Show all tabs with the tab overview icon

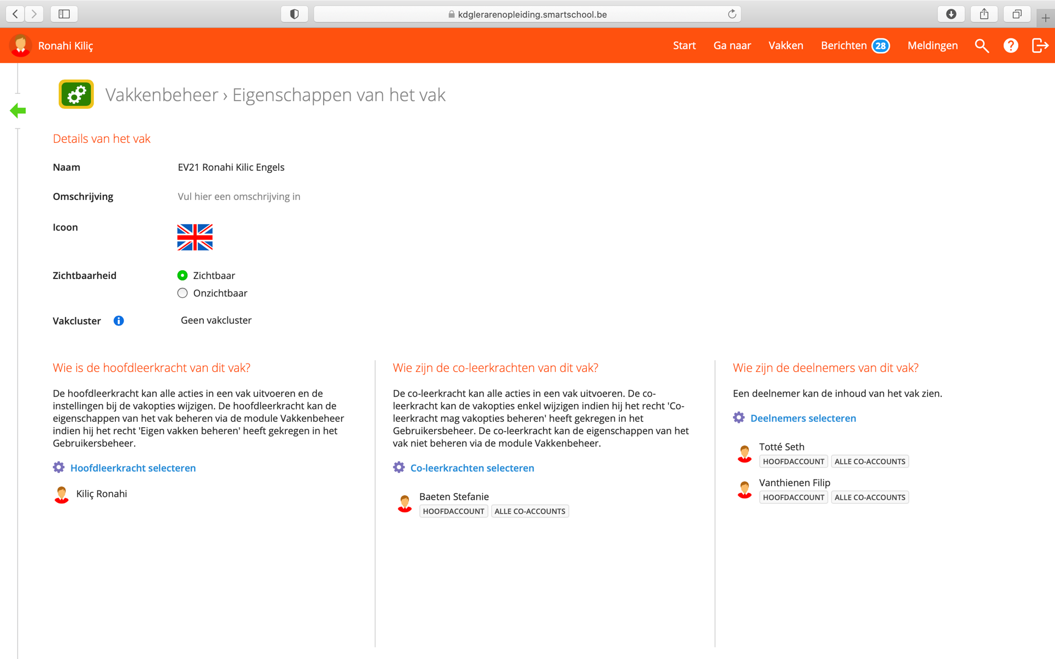point(1017,14)
